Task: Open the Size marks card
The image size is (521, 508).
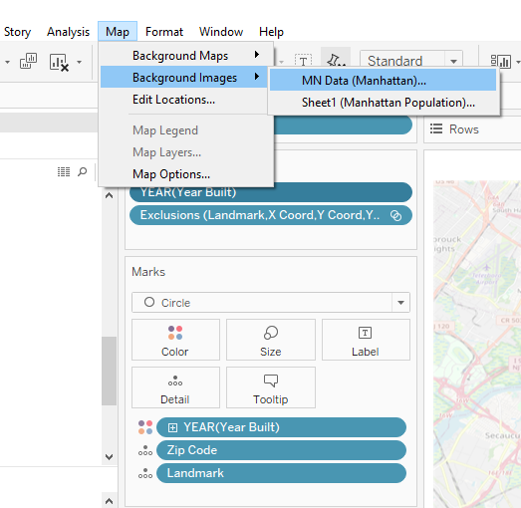Action: (x=271, y=340)
